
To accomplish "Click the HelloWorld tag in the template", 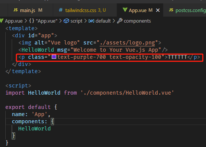I will point(38,50).
